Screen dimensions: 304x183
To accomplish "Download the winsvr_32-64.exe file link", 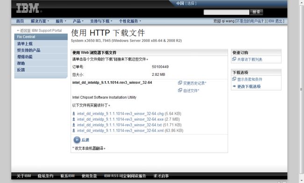I will [120, 119].
